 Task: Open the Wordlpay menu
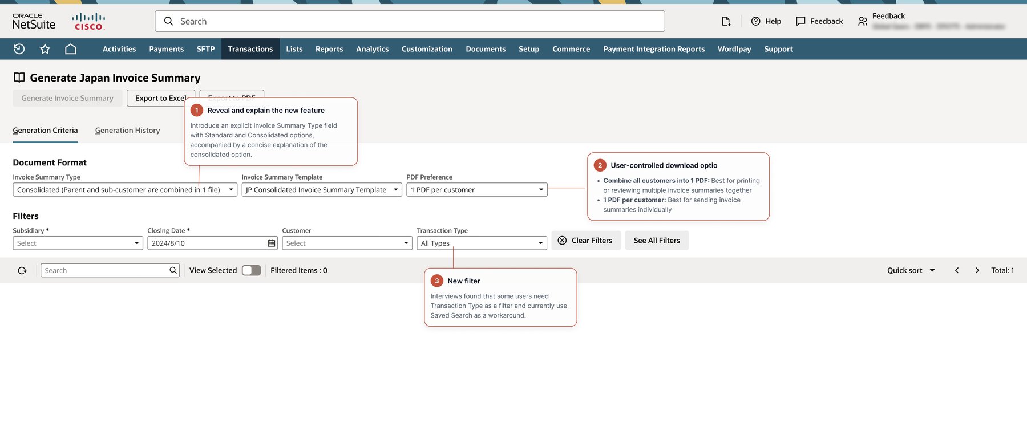tap(734, 49)
